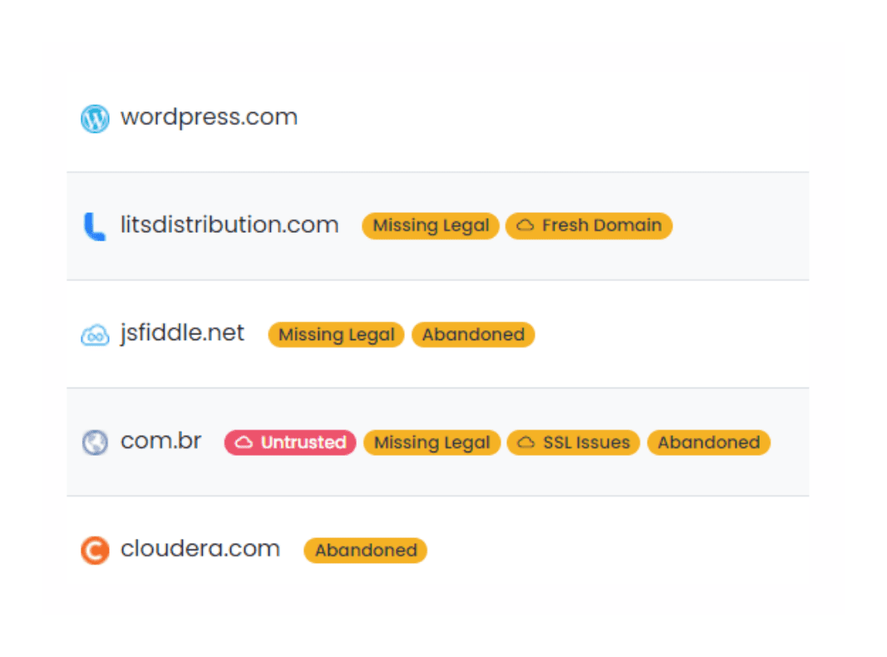Open the cloudera.com domain entry
This screenshot has height=657, width=887.
coord(200,548)
